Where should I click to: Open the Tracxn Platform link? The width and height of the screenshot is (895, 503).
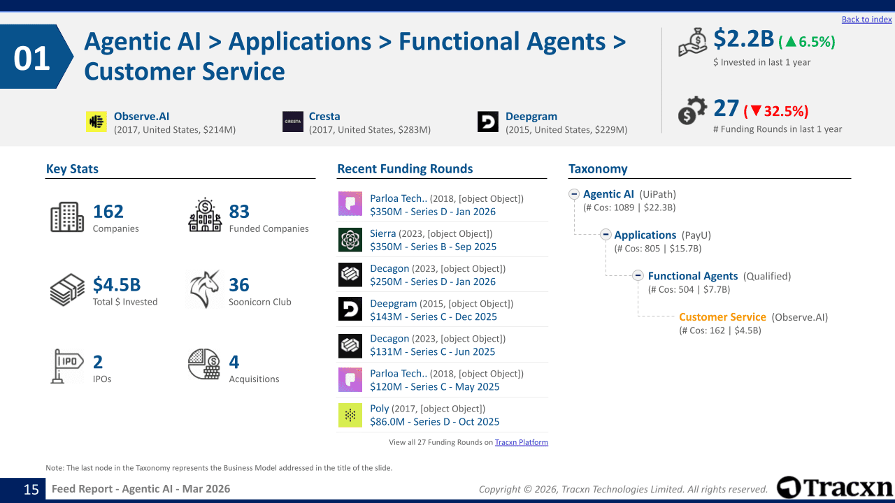(x=522, y=442)
